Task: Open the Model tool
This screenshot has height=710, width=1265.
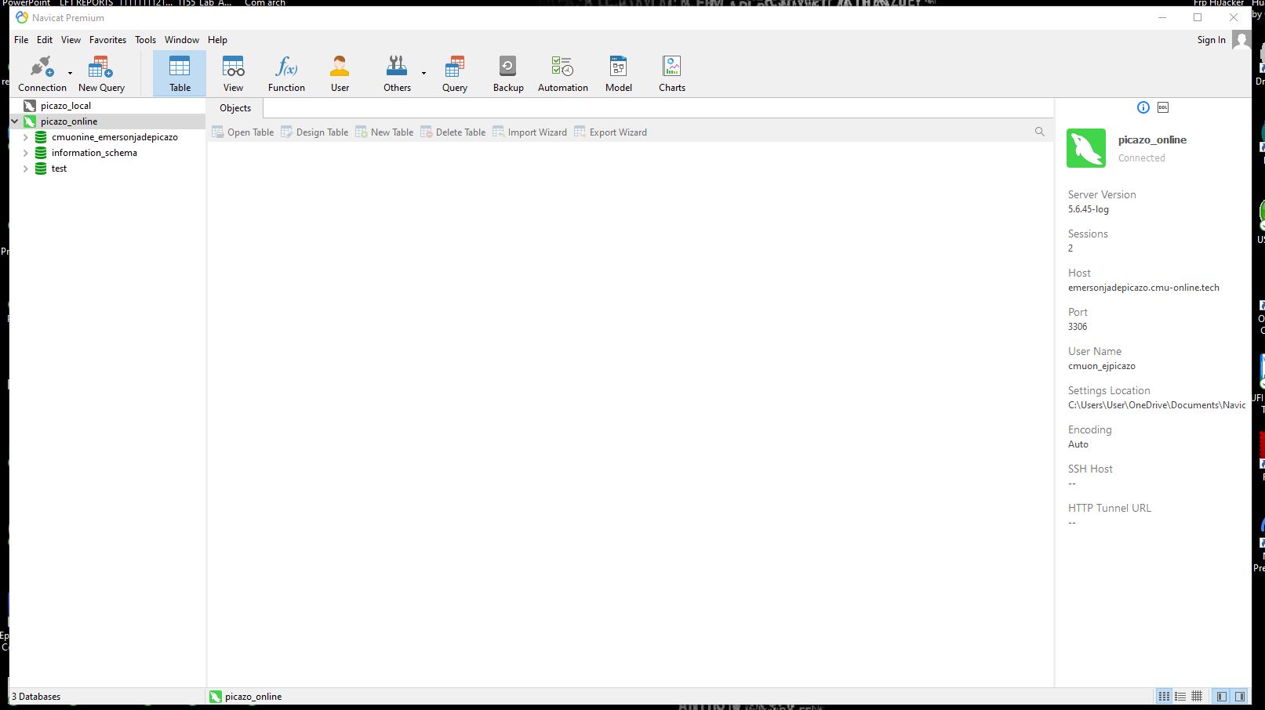Action: tap(618, 74)
